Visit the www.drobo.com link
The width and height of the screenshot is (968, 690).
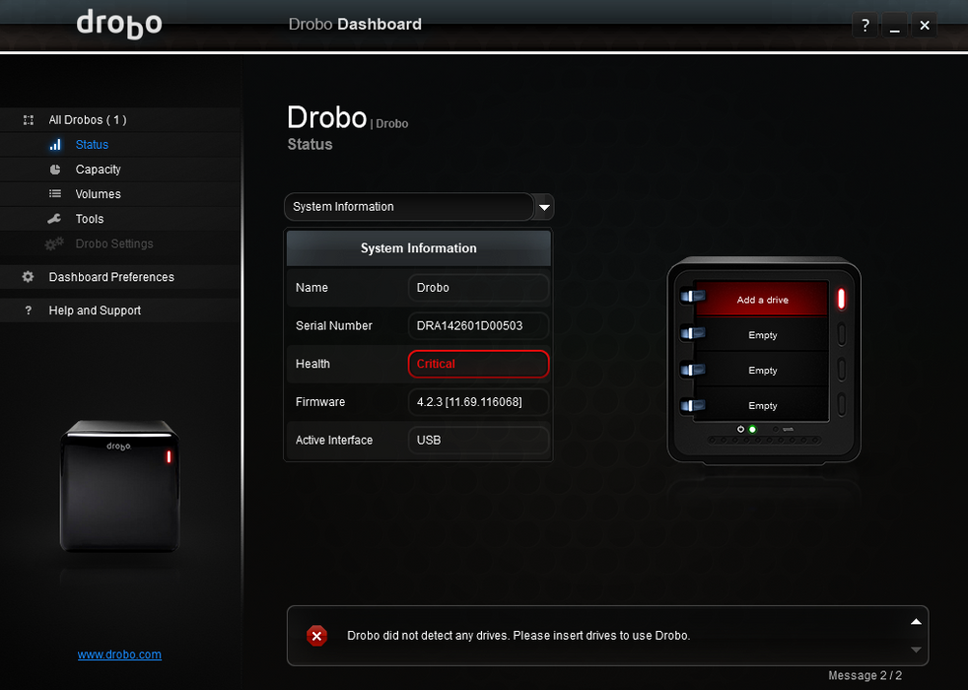point(118,654)
